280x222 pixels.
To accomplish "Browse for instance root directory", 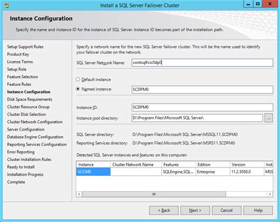I will [x=269, y=118].
